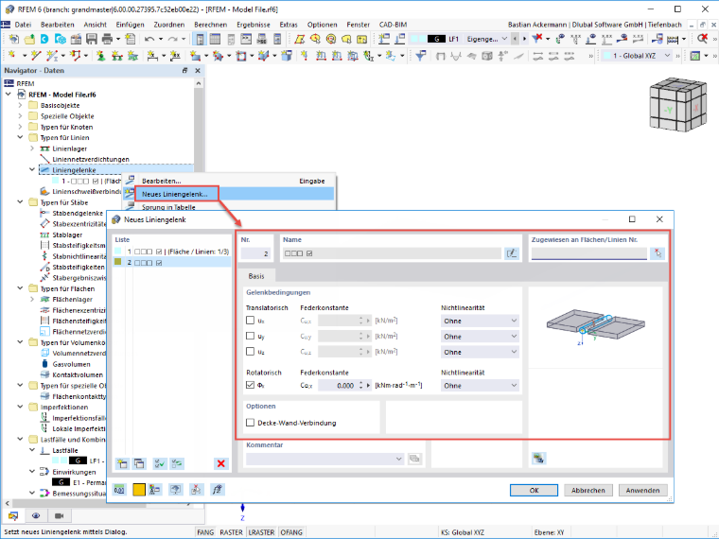Click the Zugewiesen an Flächen/Linien Nr. field

point(588,253)
